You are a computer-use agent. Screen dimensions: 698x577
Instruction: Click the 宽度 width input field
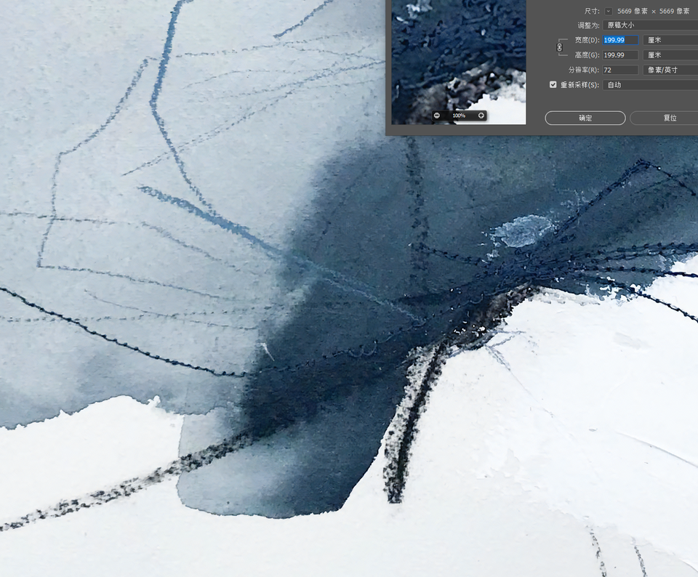pos(620,40)
